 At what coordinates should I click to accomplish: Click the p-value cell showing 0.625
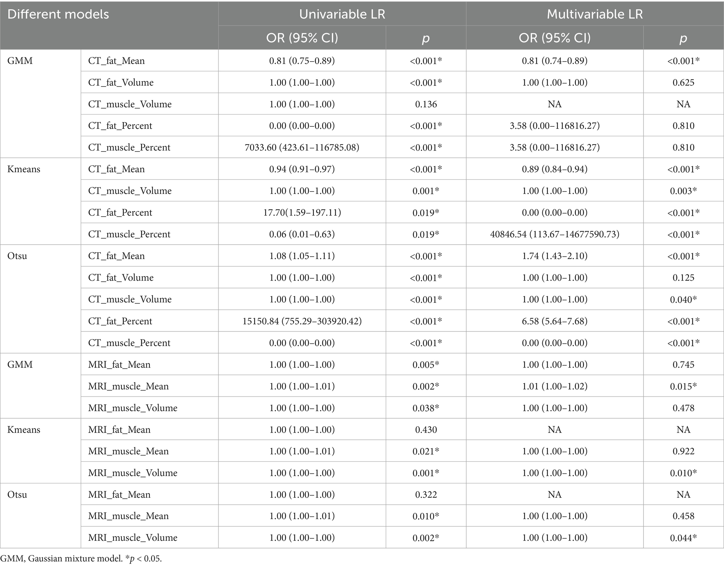coord(683,83)
